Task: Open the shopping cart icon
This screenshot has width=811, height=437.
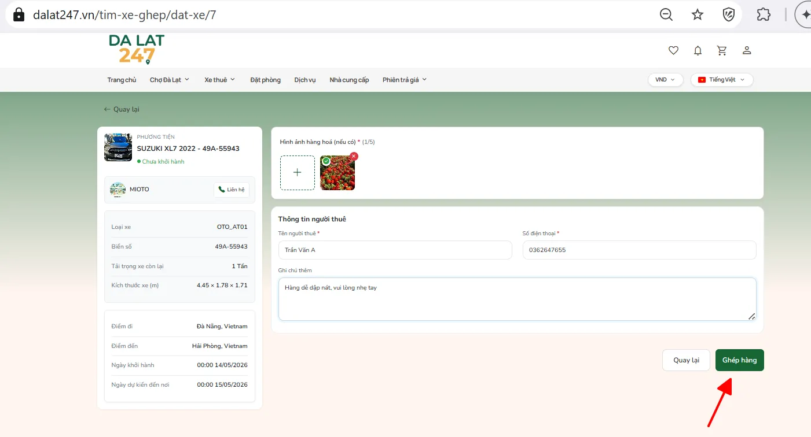Action: (722, 50)
